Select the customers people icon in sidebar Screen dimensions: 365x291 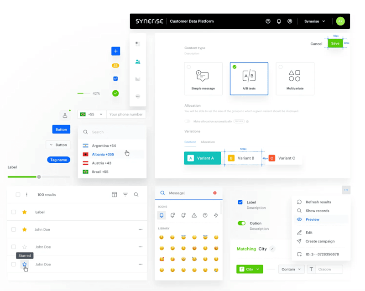[138, 62]
